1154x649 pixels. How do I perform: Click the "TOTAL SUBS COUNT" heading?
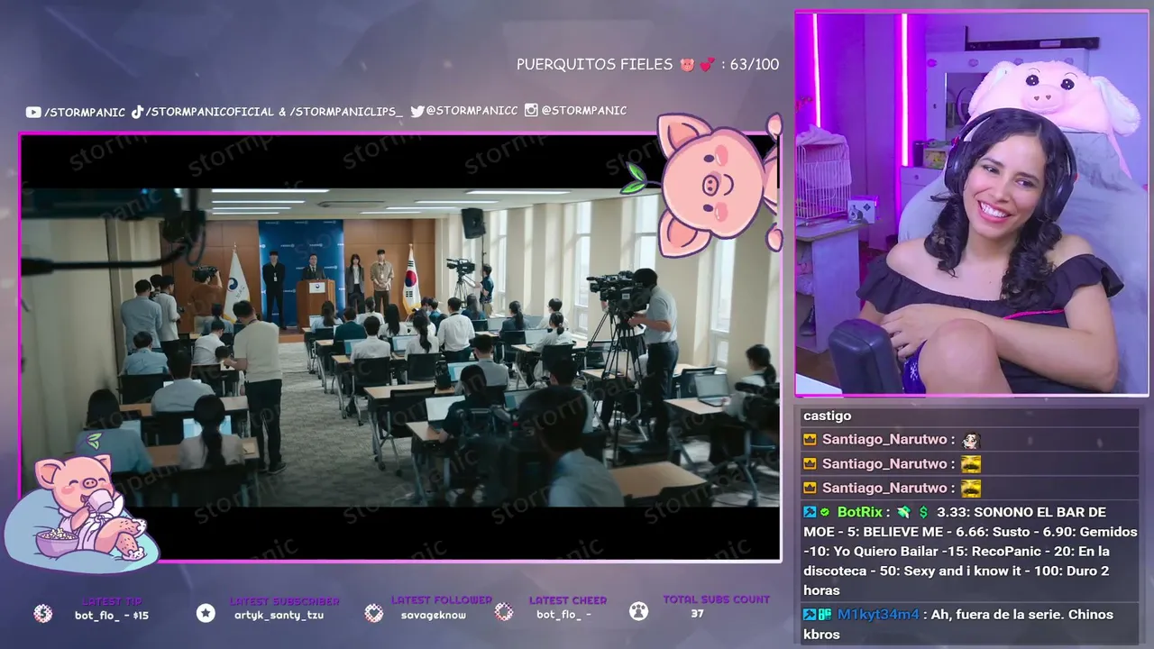717,599
